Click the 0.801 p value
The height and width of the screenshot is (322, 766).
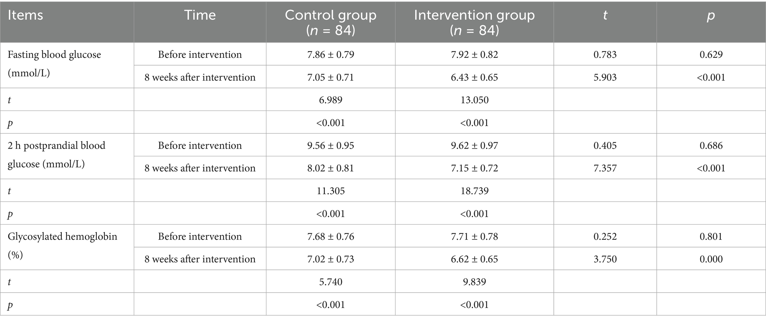tap(711, 236)
